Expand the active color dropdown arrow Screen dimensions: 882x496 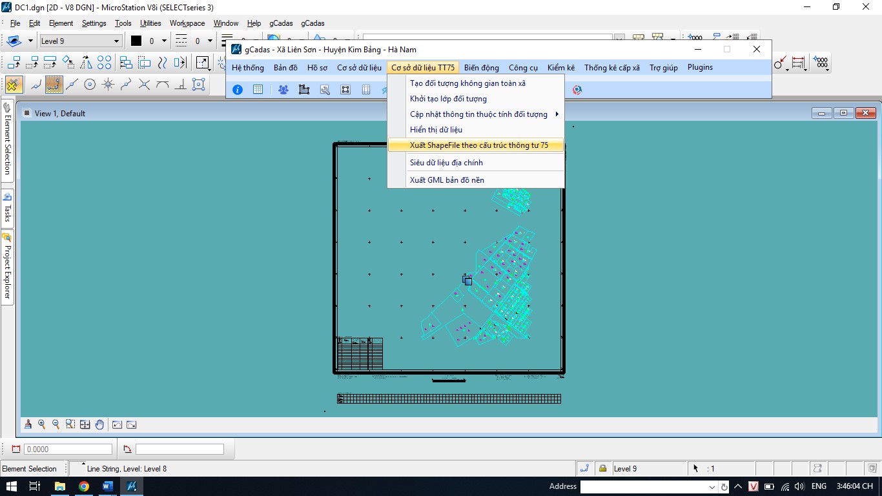pyautogui.click(x=164, y=41)
